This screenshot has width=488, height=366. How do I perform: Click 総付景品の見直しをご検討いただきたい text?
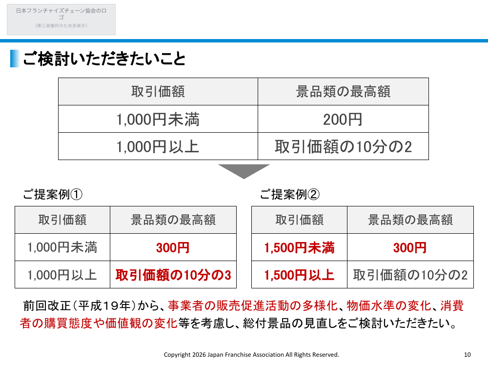pyautogui.click(x=346, y=323)
